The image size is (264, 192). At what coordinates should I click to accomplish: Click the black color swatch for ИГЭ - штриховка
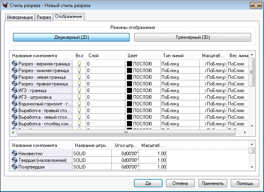coord(129,97)
